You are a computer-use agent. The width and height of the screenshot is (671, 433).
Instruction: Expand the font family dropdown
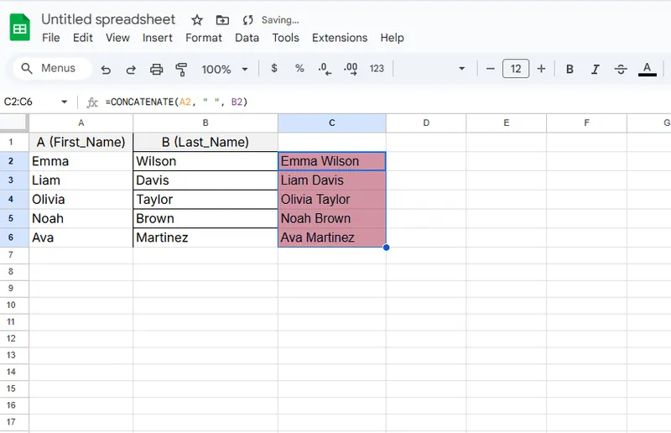461,69
